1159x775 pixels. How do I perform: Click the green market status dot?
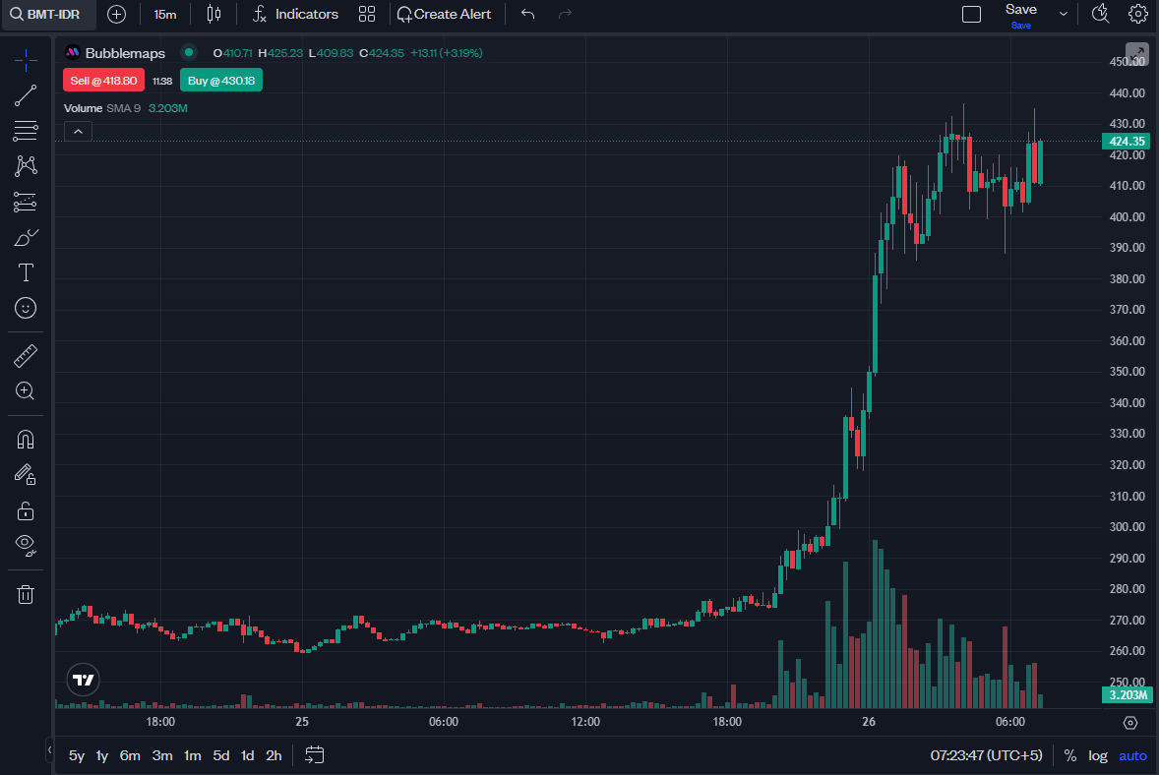[189, 52]
